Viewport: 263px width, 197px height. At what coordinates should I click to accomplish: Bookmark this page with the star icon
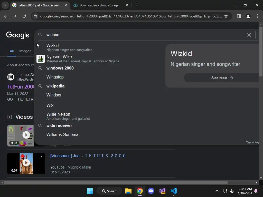click(226, 16)
